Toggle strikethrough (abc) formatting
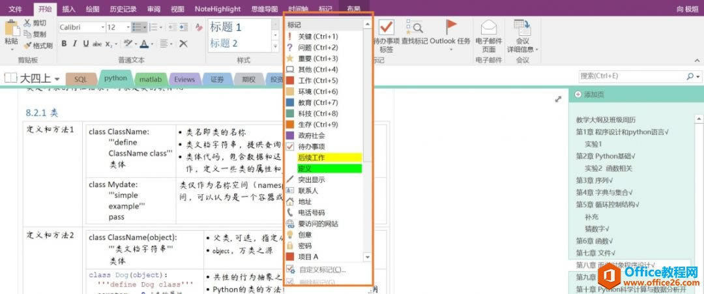Viewport: 704px width, 294px height. [x=97, y=44]
